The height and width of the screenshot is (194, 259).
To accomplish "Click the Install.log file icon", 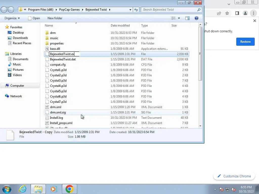I will point(47,117).
